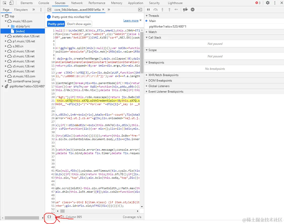The width and height of the screenshot is (284, 224).
Task: Open the Security tab
Action: (154, 3)
